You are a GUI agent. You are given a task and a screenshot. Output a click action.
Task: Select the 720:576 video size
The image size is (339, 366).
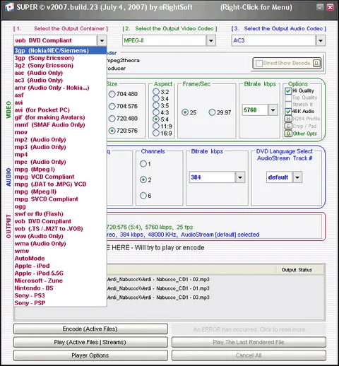tap(112, 131)
